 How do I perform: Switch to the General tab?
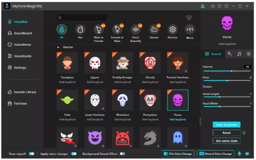[213, 54]
